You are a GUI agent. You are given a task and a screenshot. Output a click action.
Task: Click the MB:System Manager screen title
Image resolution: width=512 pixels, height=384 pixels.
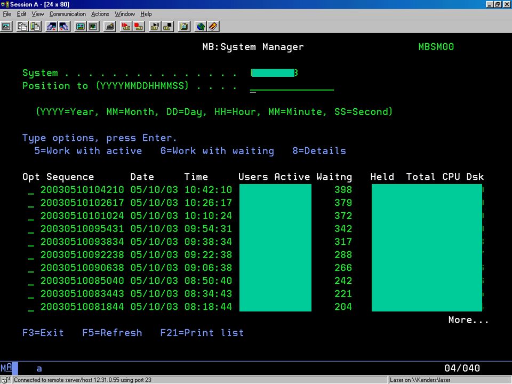253,47
